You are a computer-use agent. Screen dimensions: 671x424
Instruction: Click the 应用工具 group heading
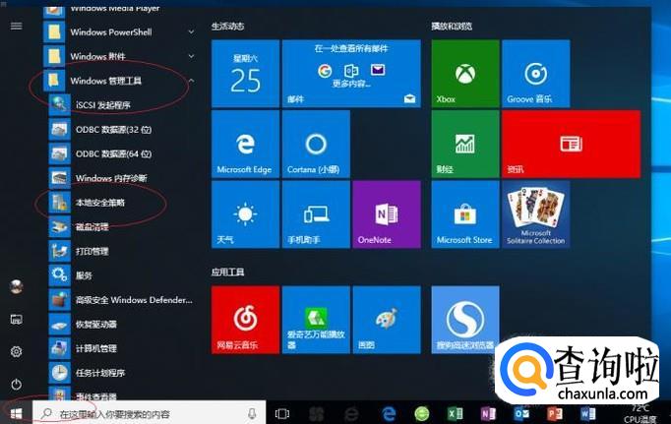pyautogui.click(x=227, y=273)
